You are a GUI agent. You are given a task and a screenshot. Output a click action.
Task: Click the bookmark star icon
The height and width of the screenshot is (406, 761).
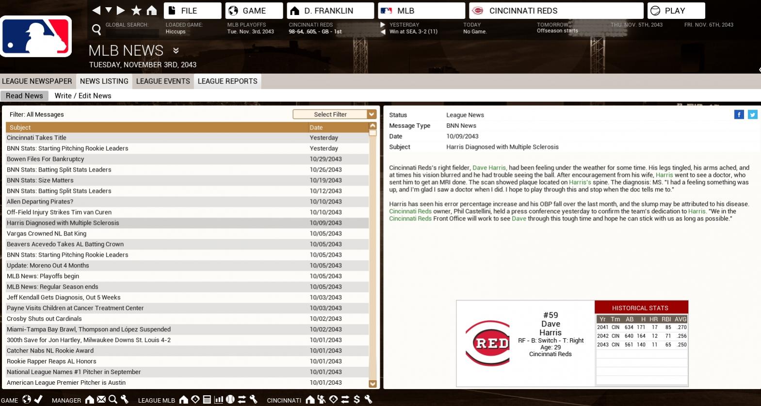point(136,10)
